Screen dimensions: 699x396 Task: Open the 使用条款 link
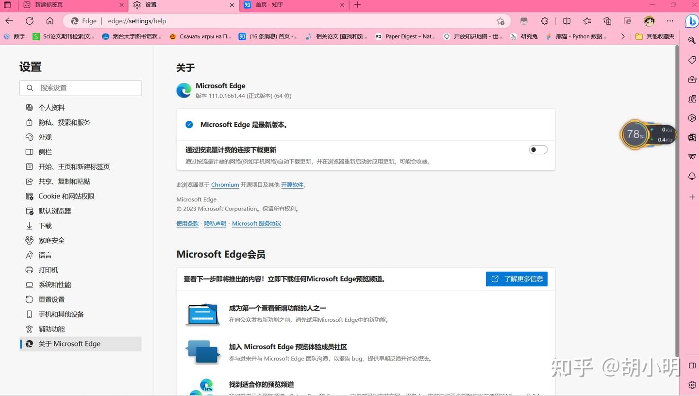pyautogui.click(x=187, y=224)
